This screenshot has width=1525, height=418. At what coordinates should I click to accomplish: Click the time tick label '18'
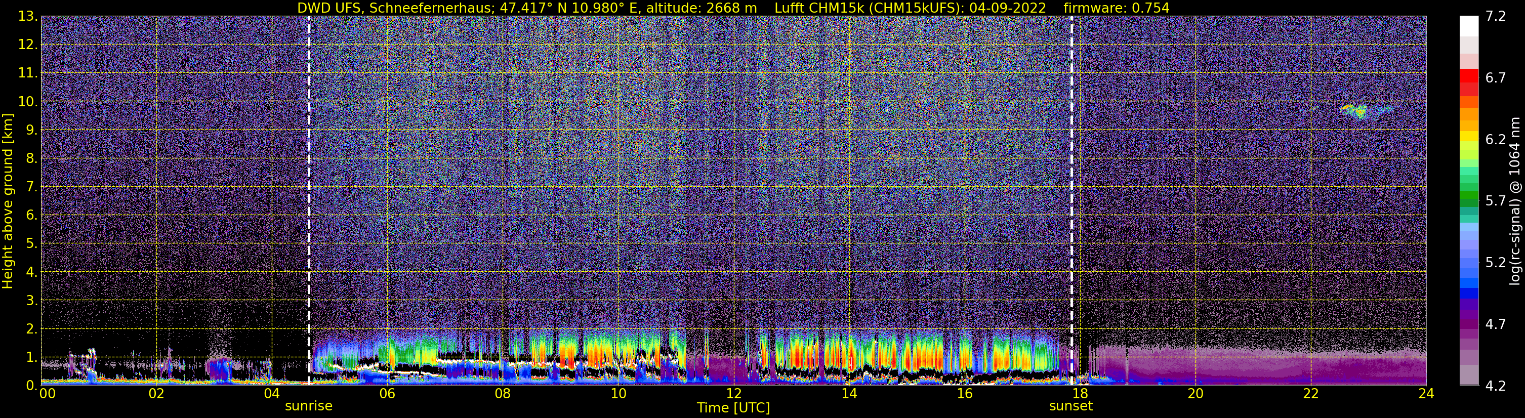point(1080,394)
